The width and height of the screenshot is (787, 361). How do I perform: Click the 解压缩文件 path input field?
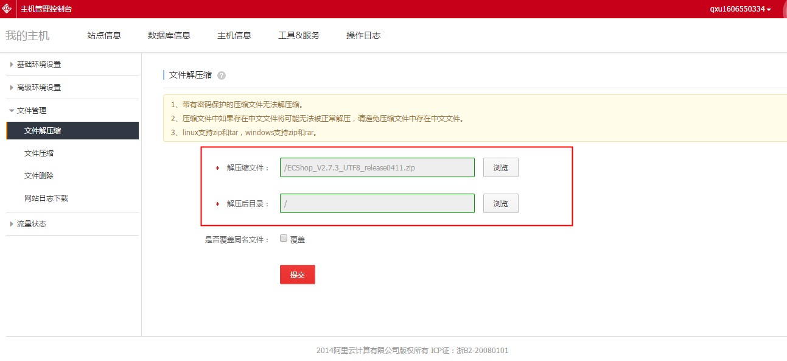(x=377, y=168)
